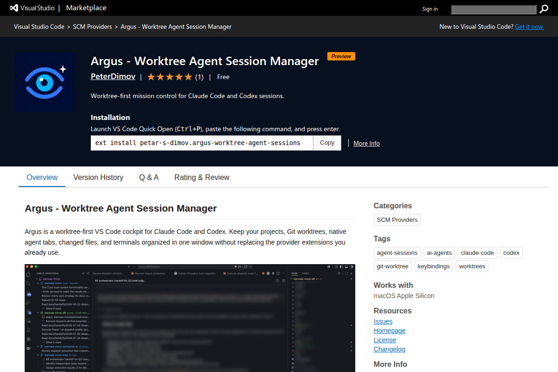
Task: Open SCM Providers breadcrumb
Action: (x=93, y=27)
